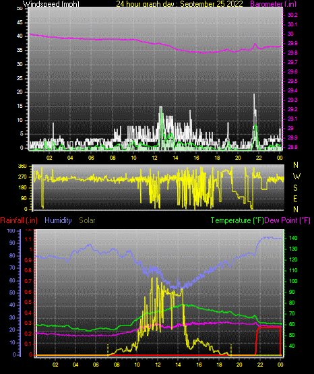The height and width of the screenshot is (374, 314).
Task: Click the Temperature (°F) legend label
Action: (237, 220)
